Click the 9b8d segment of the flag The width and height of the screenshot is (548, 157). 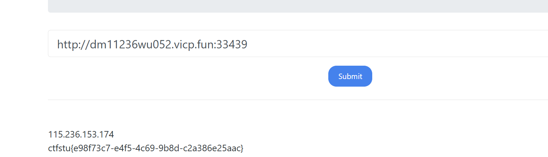[168, 148]
